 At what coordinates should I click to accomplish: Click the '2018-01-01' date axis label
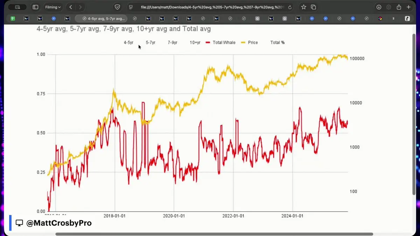coord(114,216)
